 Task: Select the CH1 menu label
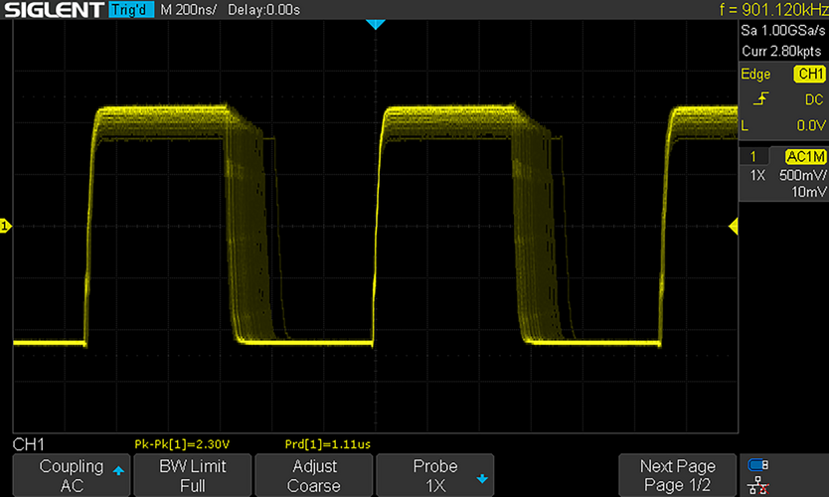pos(29,444)
